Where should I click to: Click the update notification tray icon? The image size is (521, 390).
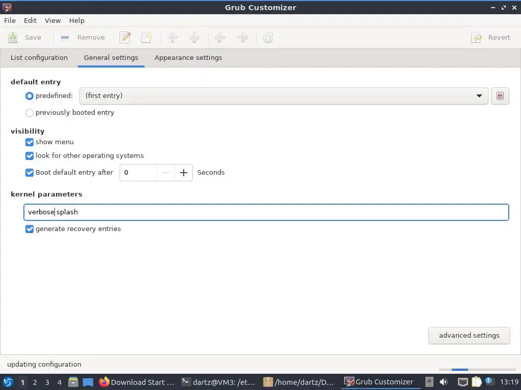coord(489,382)
